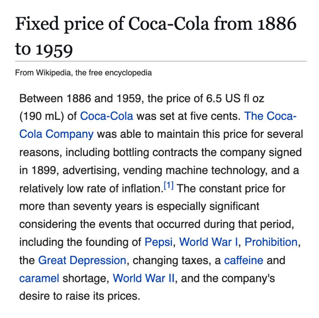Click the text '(190 mL)'

click(42, 116)
